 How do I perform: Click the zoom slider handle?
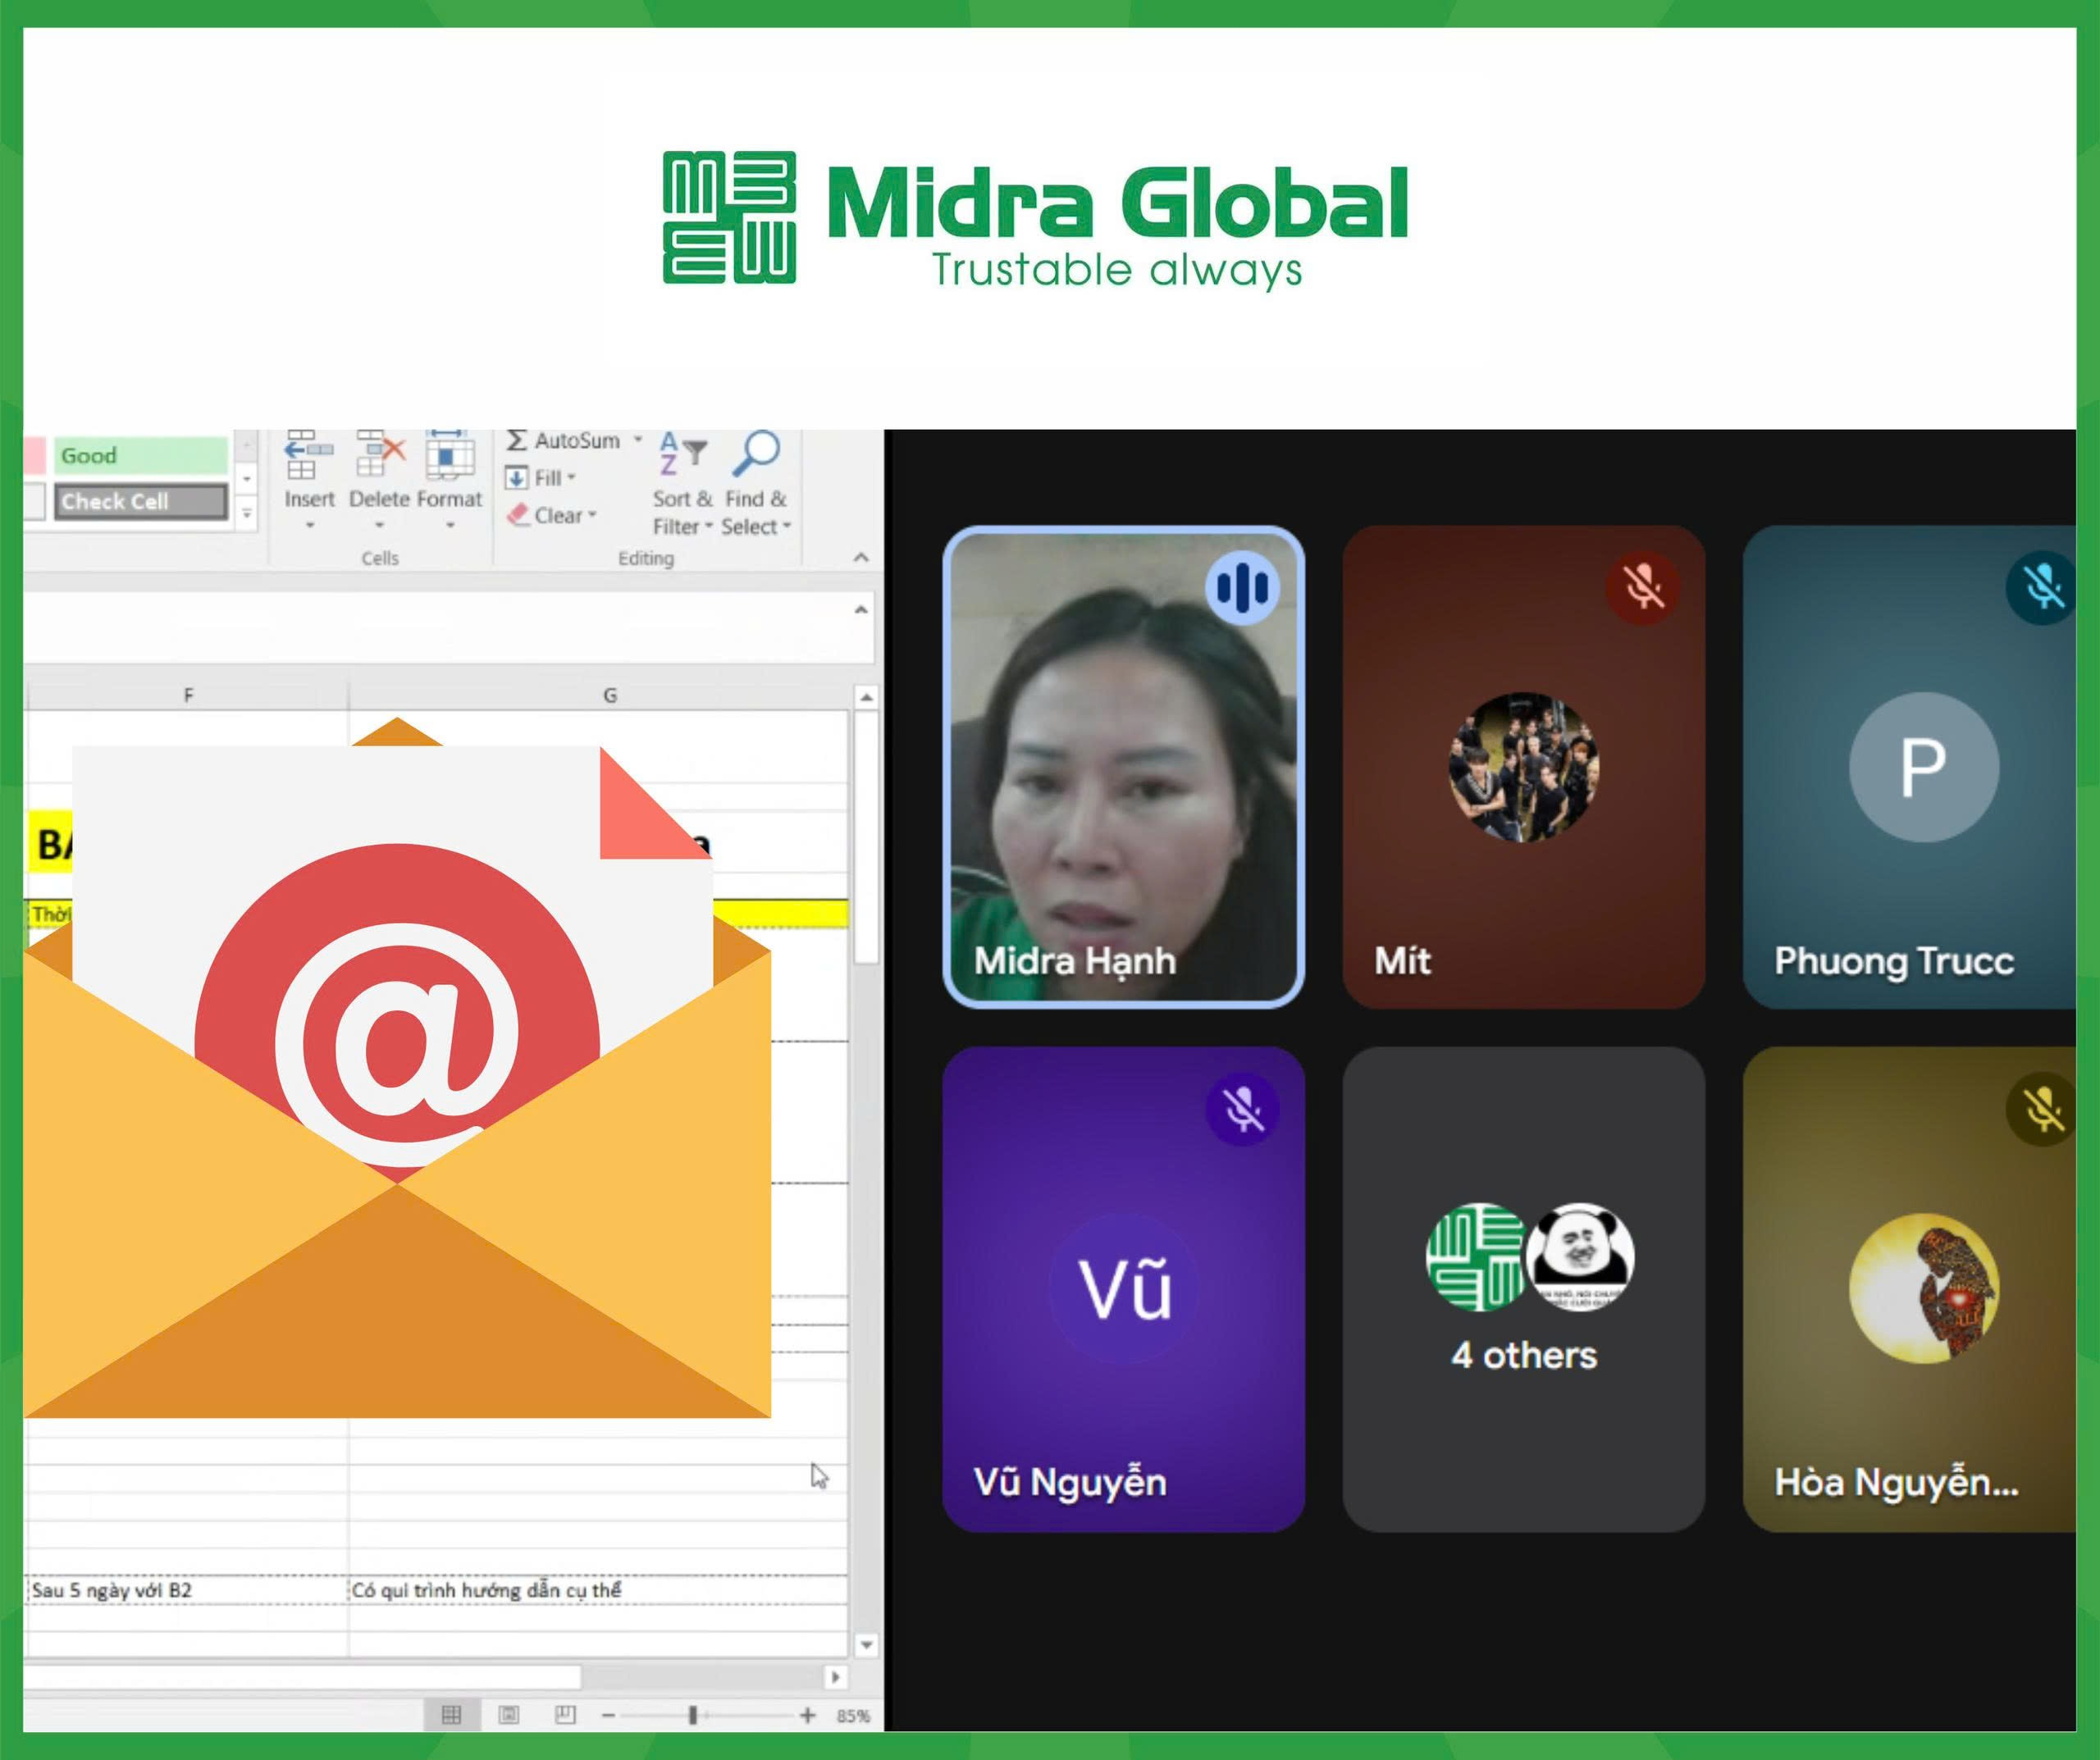pyautogui.click(x=692, y=1715)
